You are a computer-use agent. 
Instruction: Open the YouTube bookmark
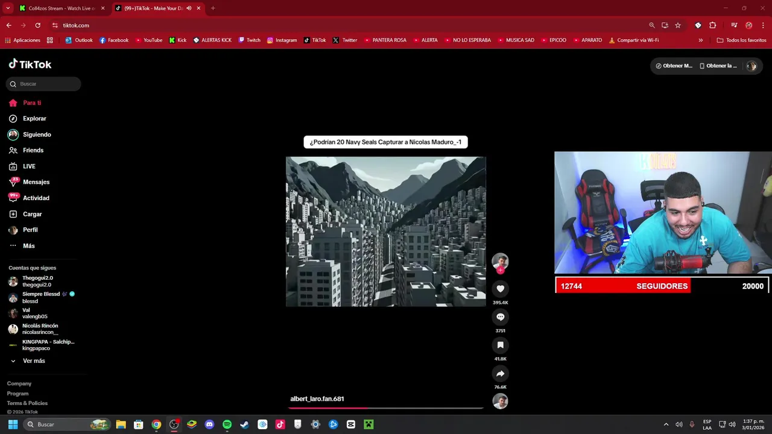tap(149, 40)
